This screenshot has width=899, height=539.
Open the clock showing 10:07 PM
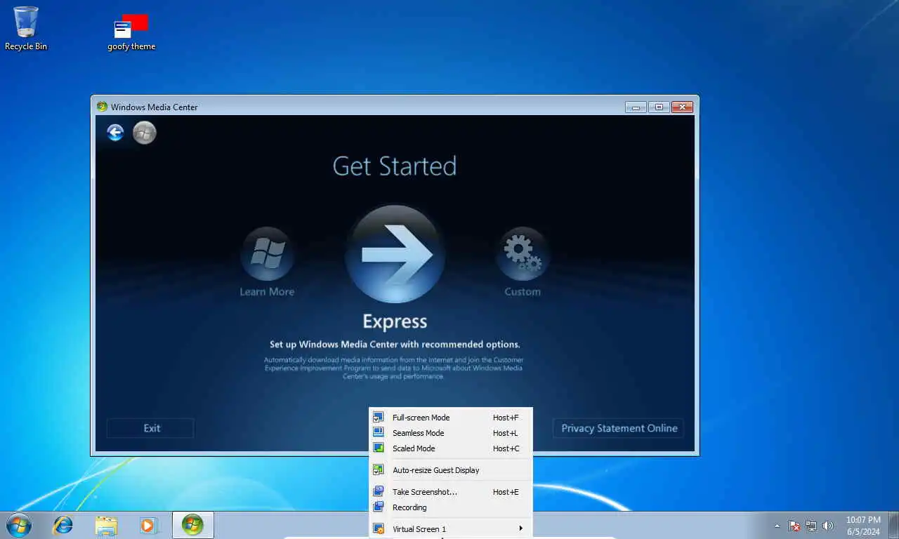click(863, 526)
